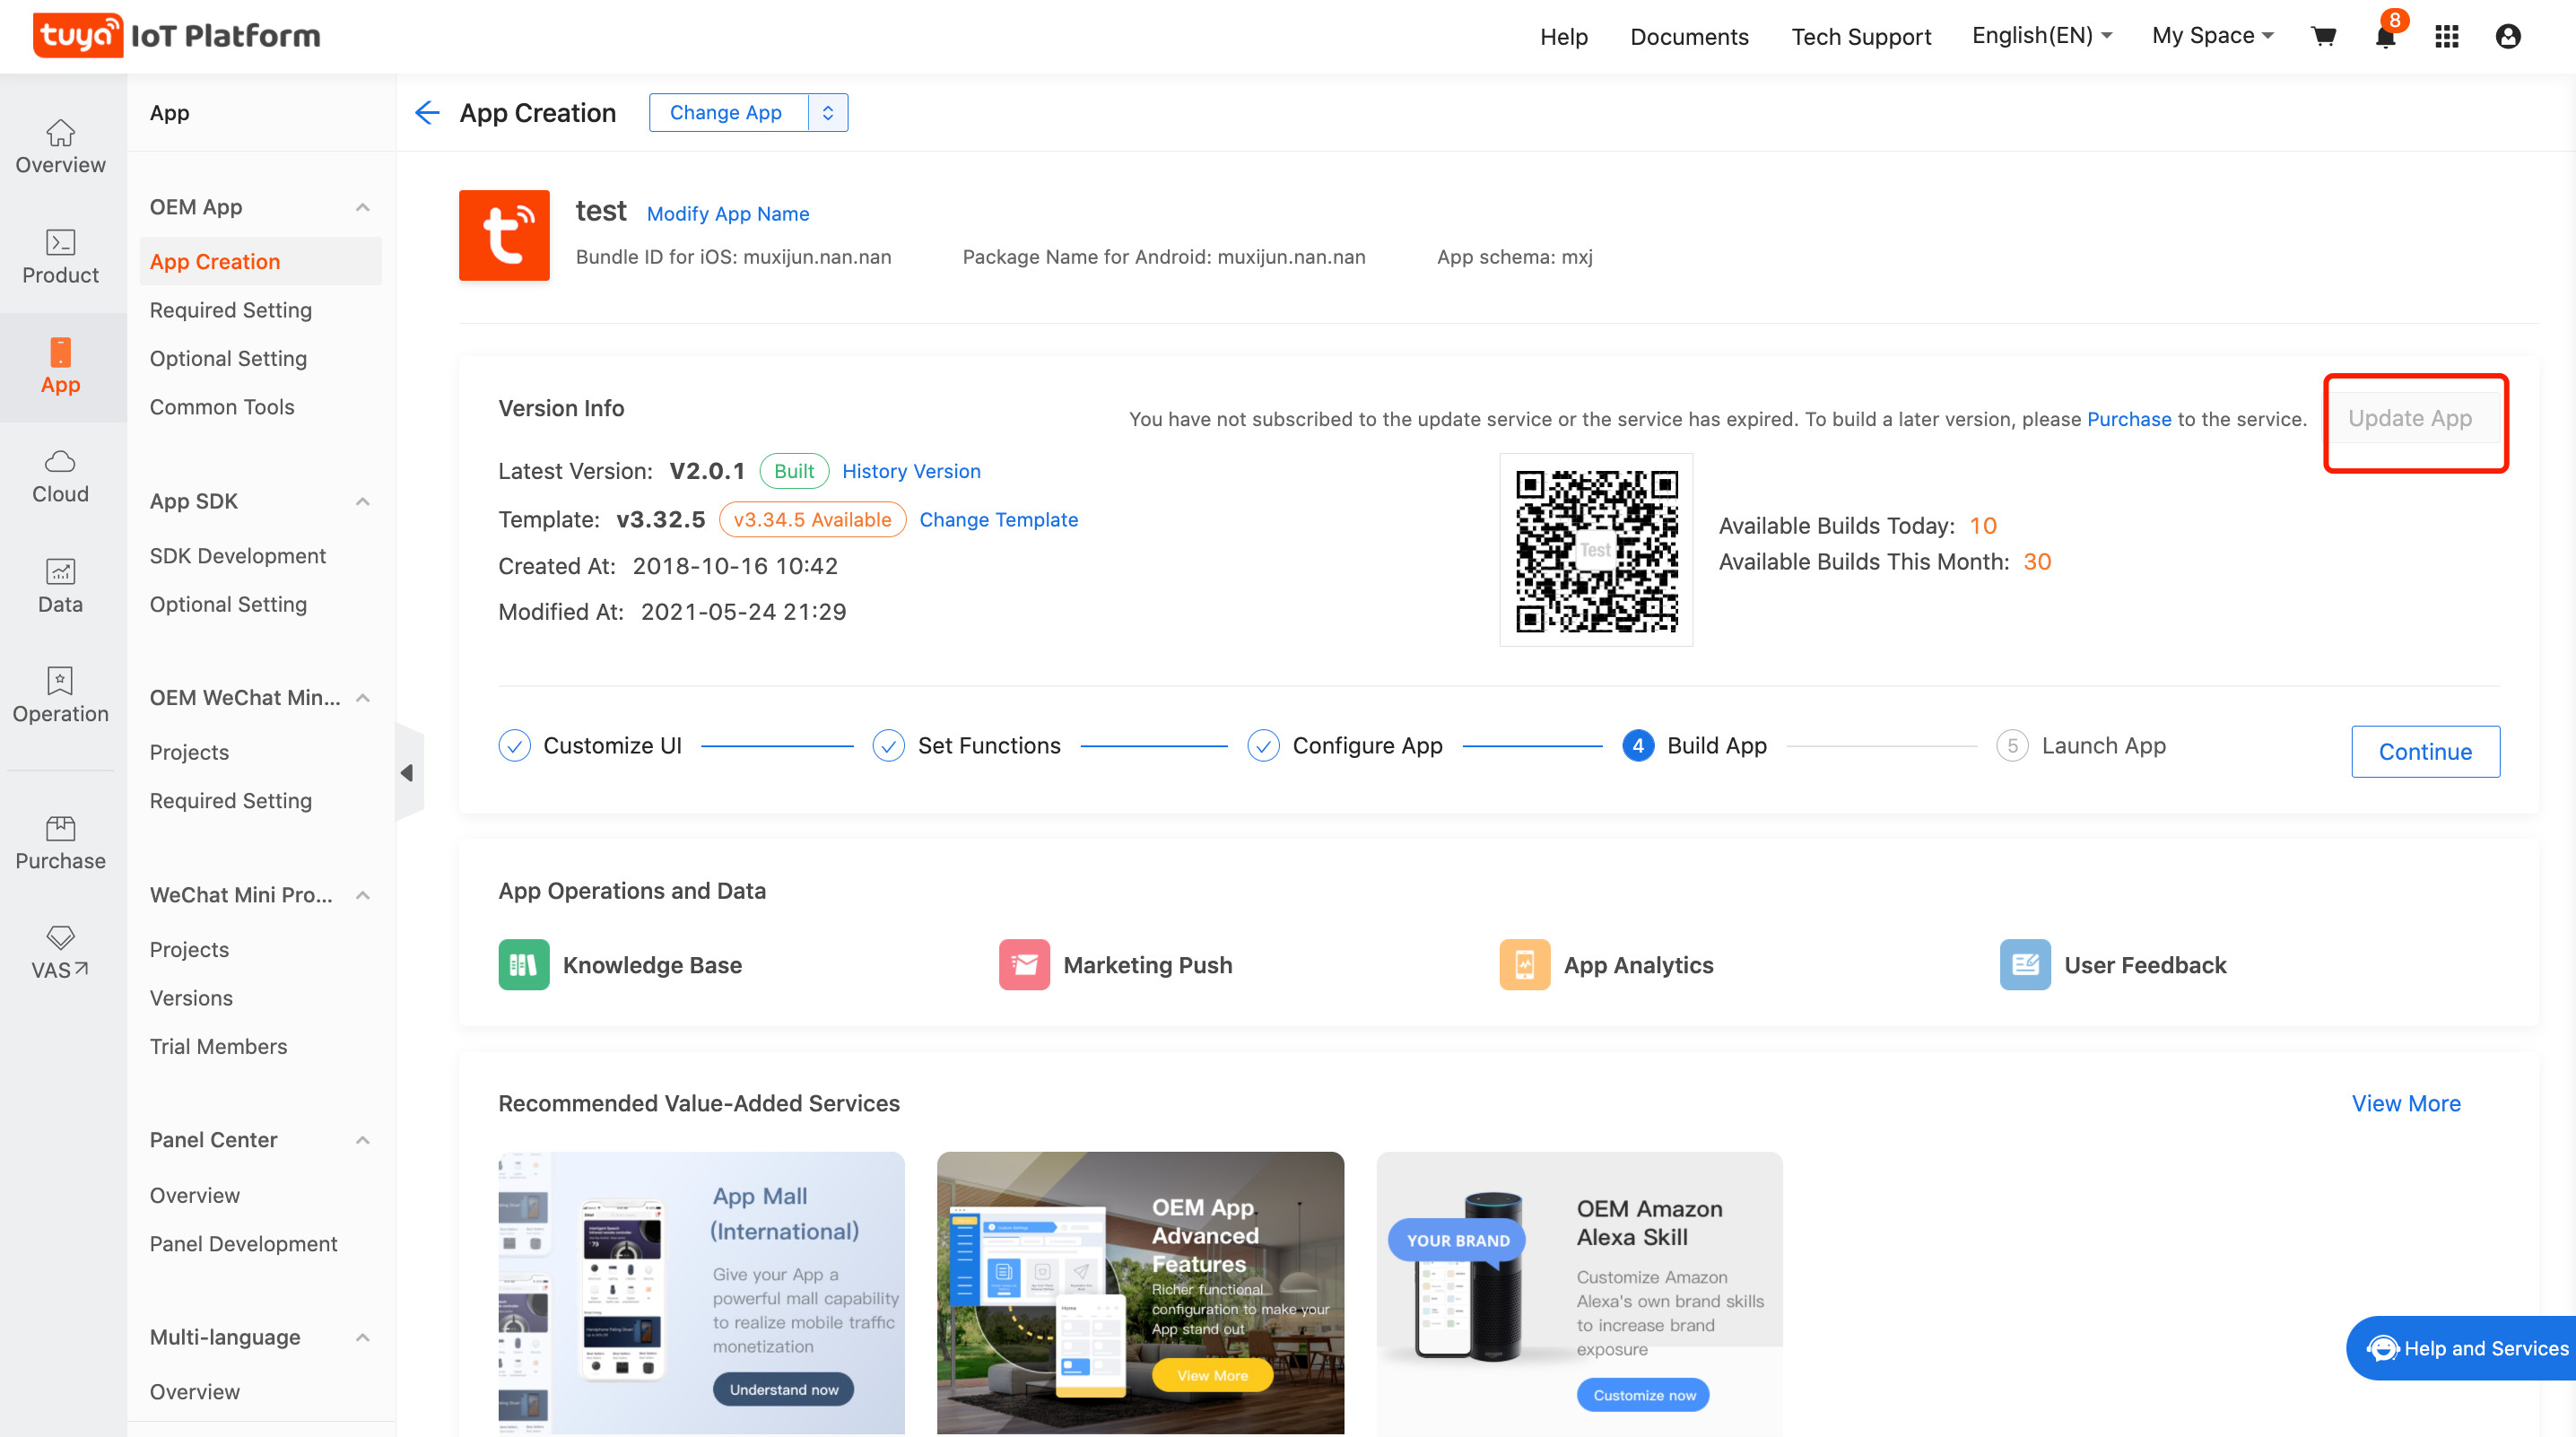Open the user account avatar icon
This screenshot has width=2576, height=1437.
(2508, 37)
